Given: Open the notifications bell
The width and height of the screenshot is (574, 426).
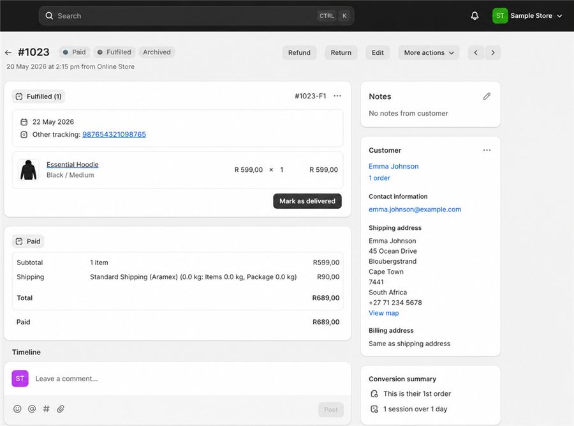Looking at the screenshot, I should point(475,16).
